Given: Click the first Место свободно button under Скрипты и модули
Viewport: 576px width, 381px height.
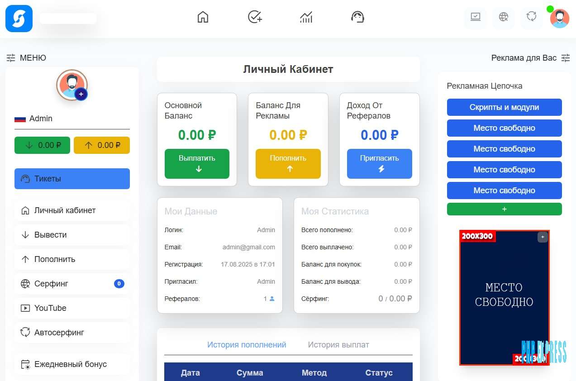Looking at the screenshot, I should pyautogui.click(x=505, y=128).
